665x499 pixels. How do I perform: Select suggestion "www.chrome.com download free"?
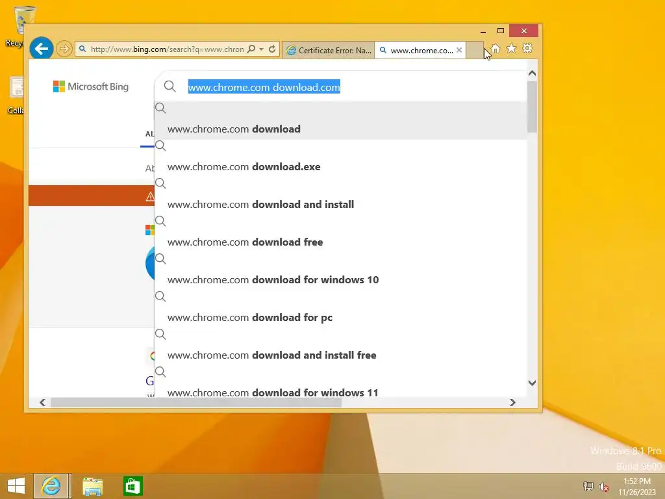tap(340, 234)
